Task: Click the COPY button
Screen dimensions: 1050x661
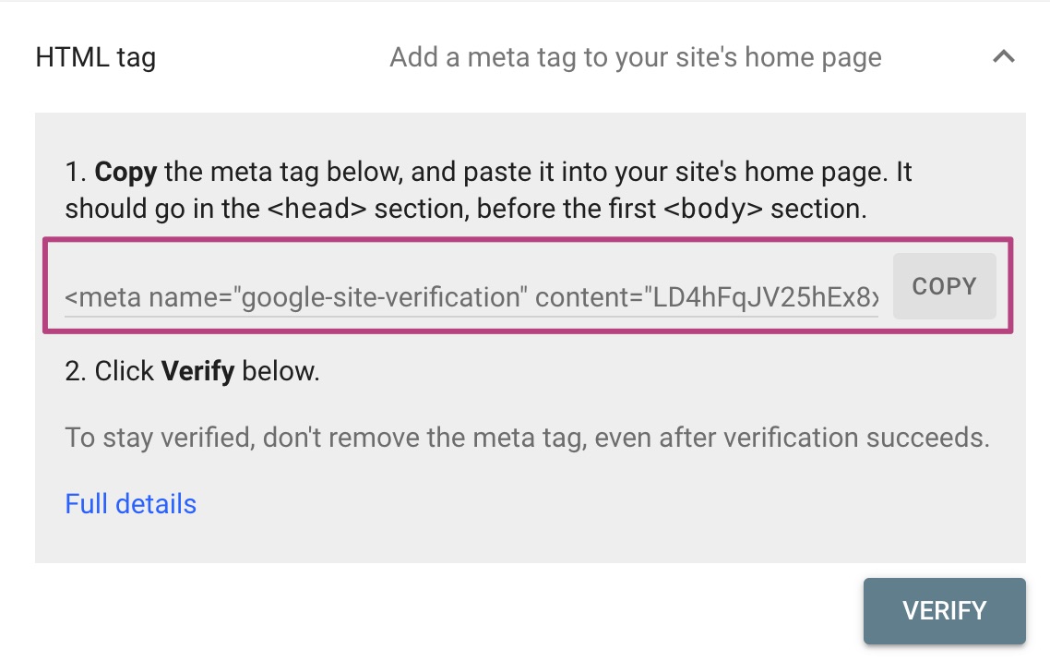Action: [944, 286]
